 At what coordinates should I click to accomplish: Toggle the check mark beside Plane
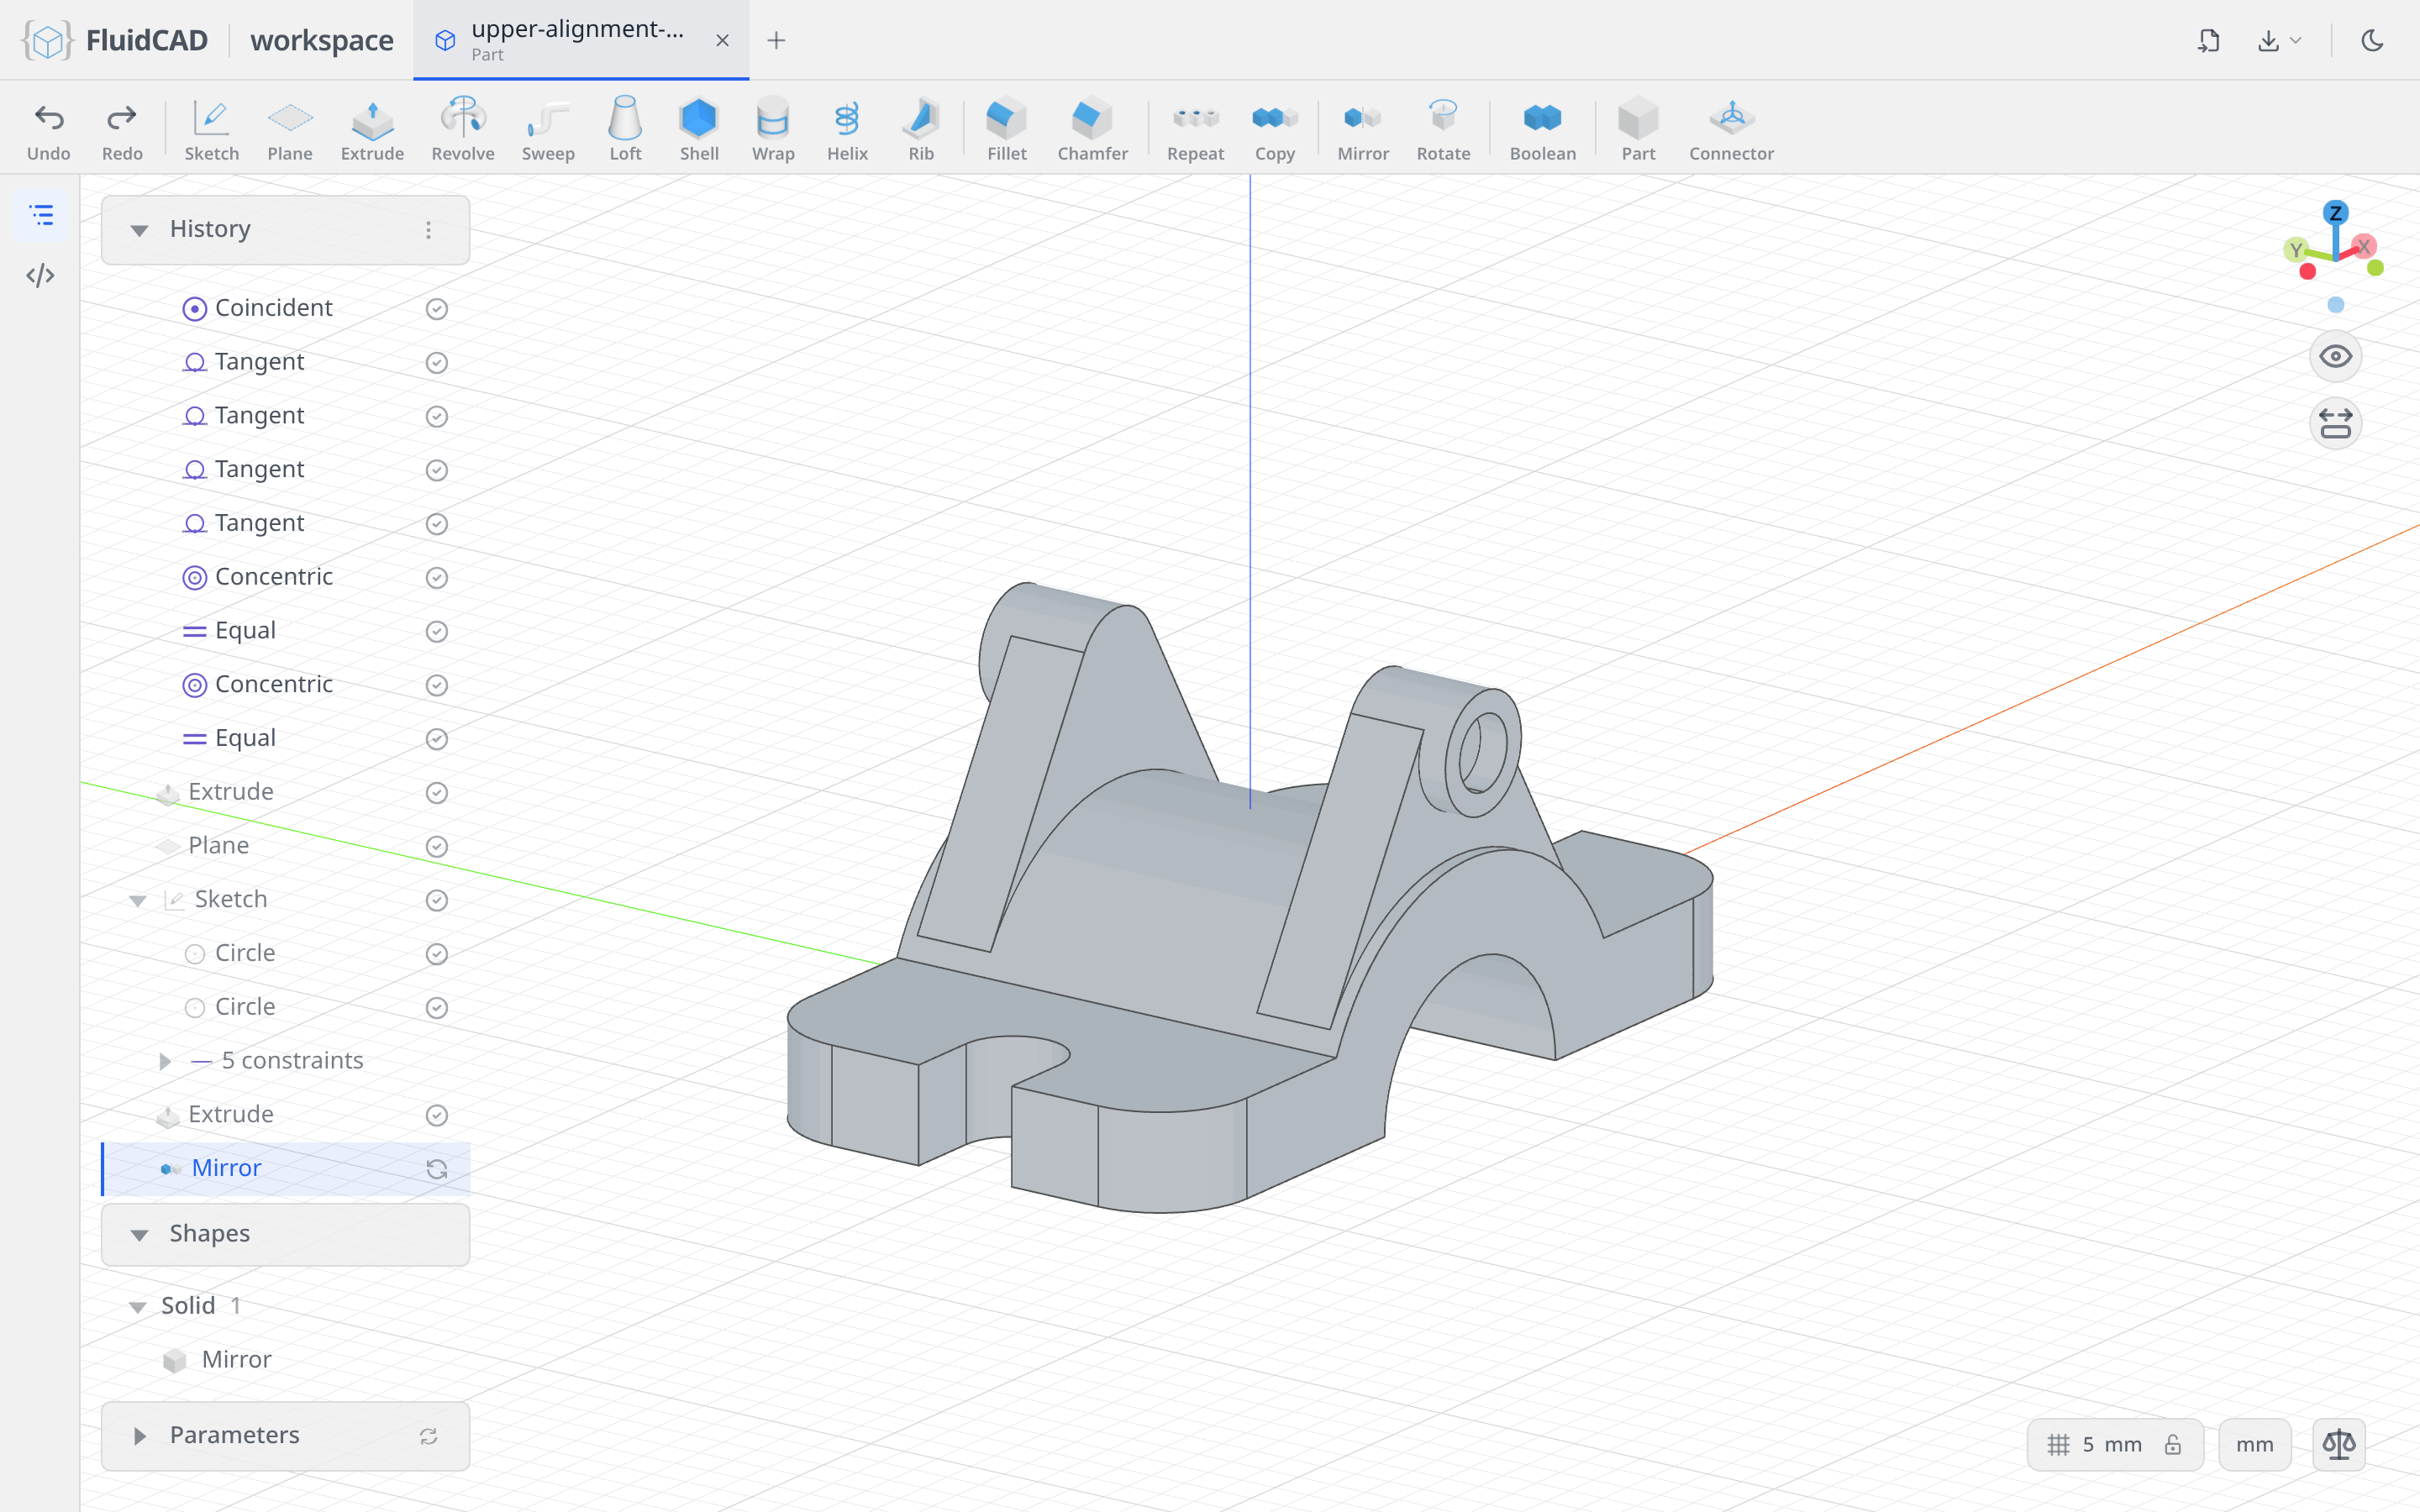coord(436,846)
